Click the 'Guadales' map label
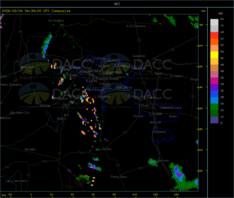This screenshot has width=234, height=198. click(x=139, y=56)
